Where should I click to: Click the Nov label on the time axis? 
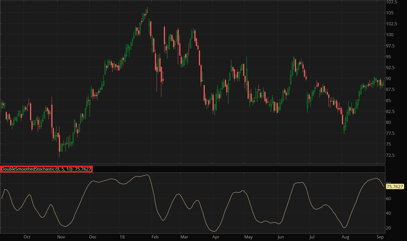61,236
